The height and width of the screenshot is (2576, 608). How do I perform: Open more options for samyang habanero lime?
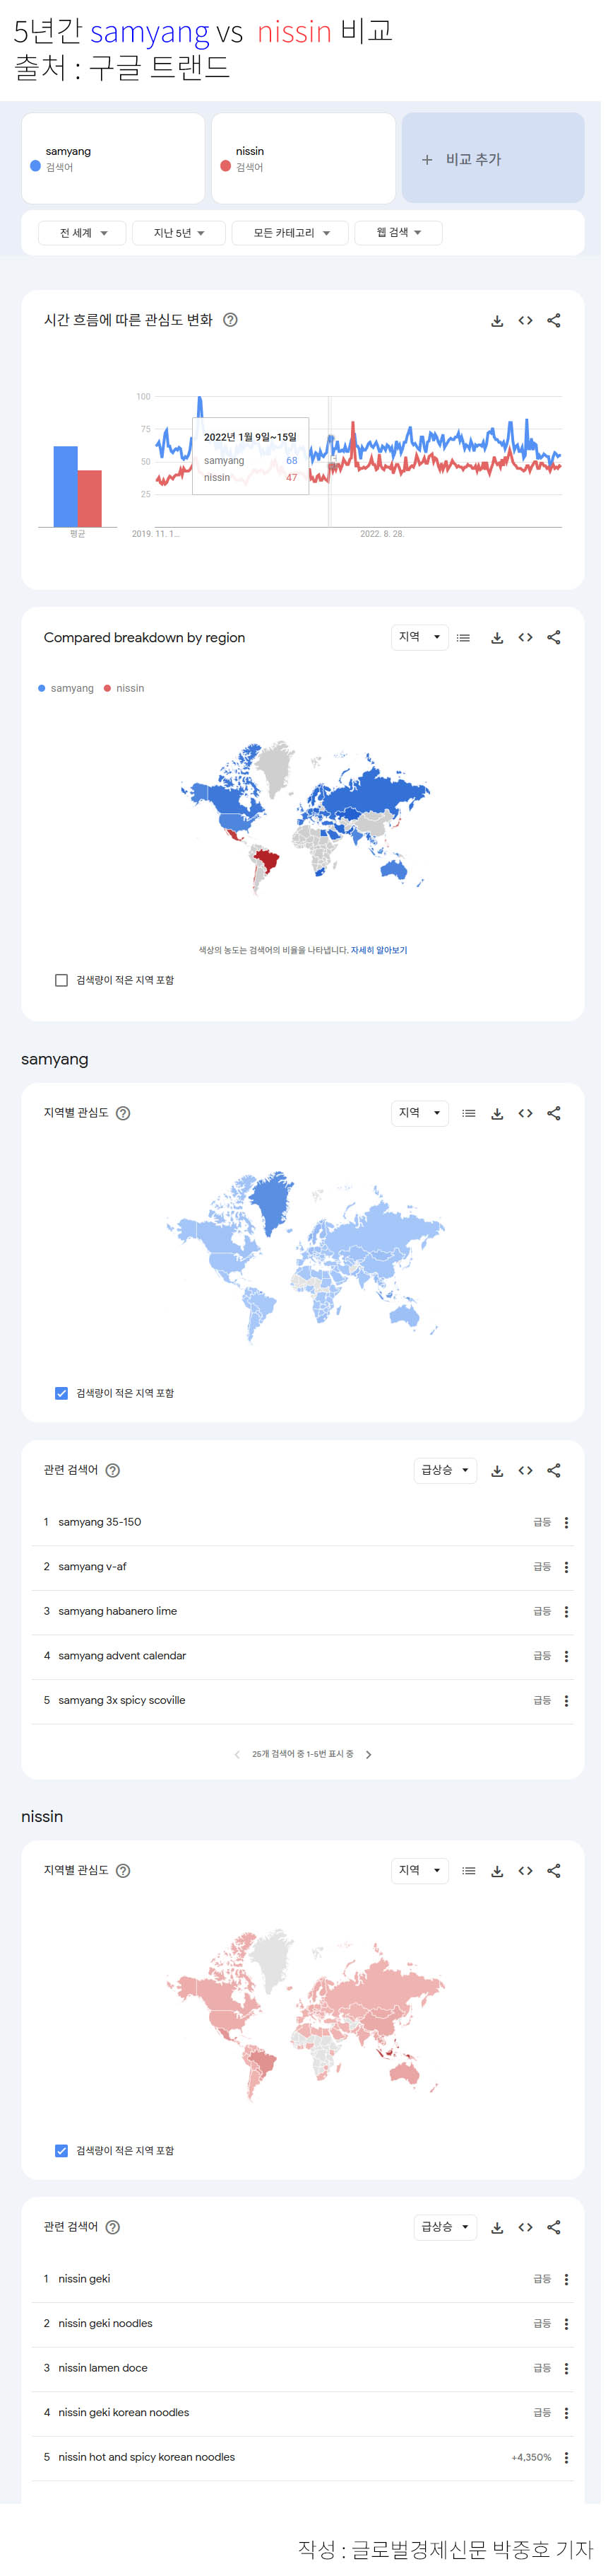[x=572, y=1630]
